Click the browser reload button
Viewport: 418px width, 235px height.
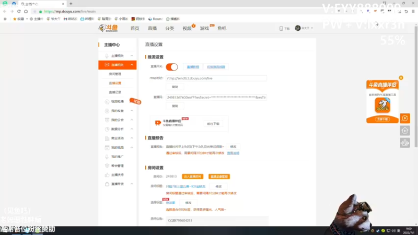[19, 11]
